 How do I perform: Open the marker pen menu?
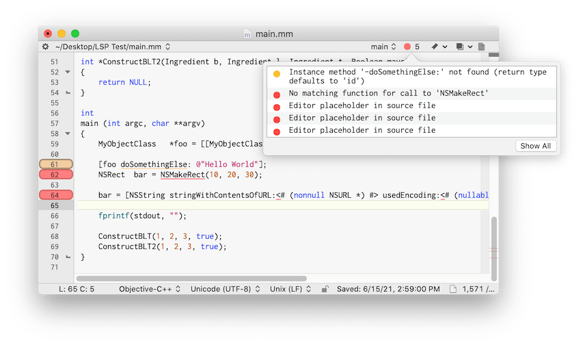pyautogui.click(x=439, y=47)
